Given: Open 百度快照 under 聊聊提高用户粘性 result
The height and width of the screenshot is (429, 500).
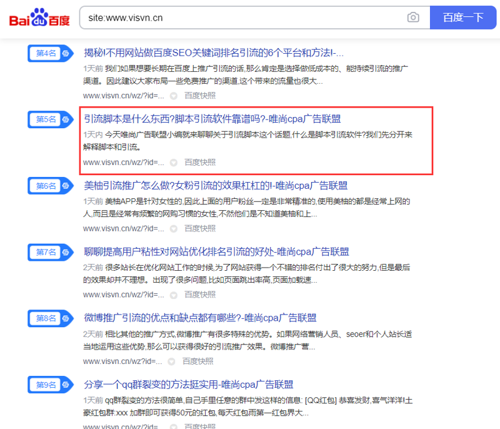Looking at the screenshot, I should (199, 295).
